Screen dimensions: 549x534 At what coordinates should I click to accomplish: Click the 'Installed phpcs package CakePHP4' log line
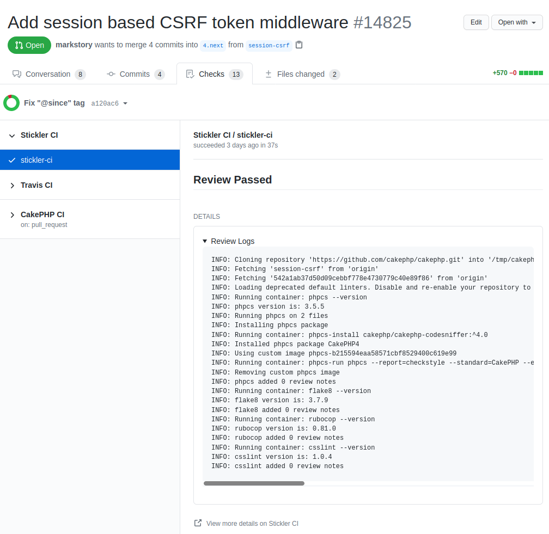coord(285,344)
